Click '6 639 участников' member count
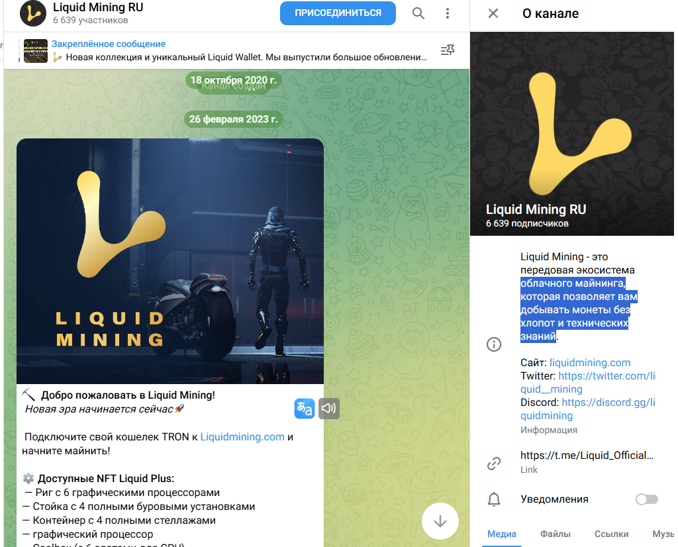This screenshot has height=547, width=678. tap(91, 21)
